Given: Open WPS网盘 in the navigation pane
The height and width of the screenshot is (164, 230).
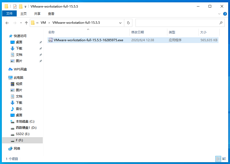Looking at the screenshot, I should (20, 69).
